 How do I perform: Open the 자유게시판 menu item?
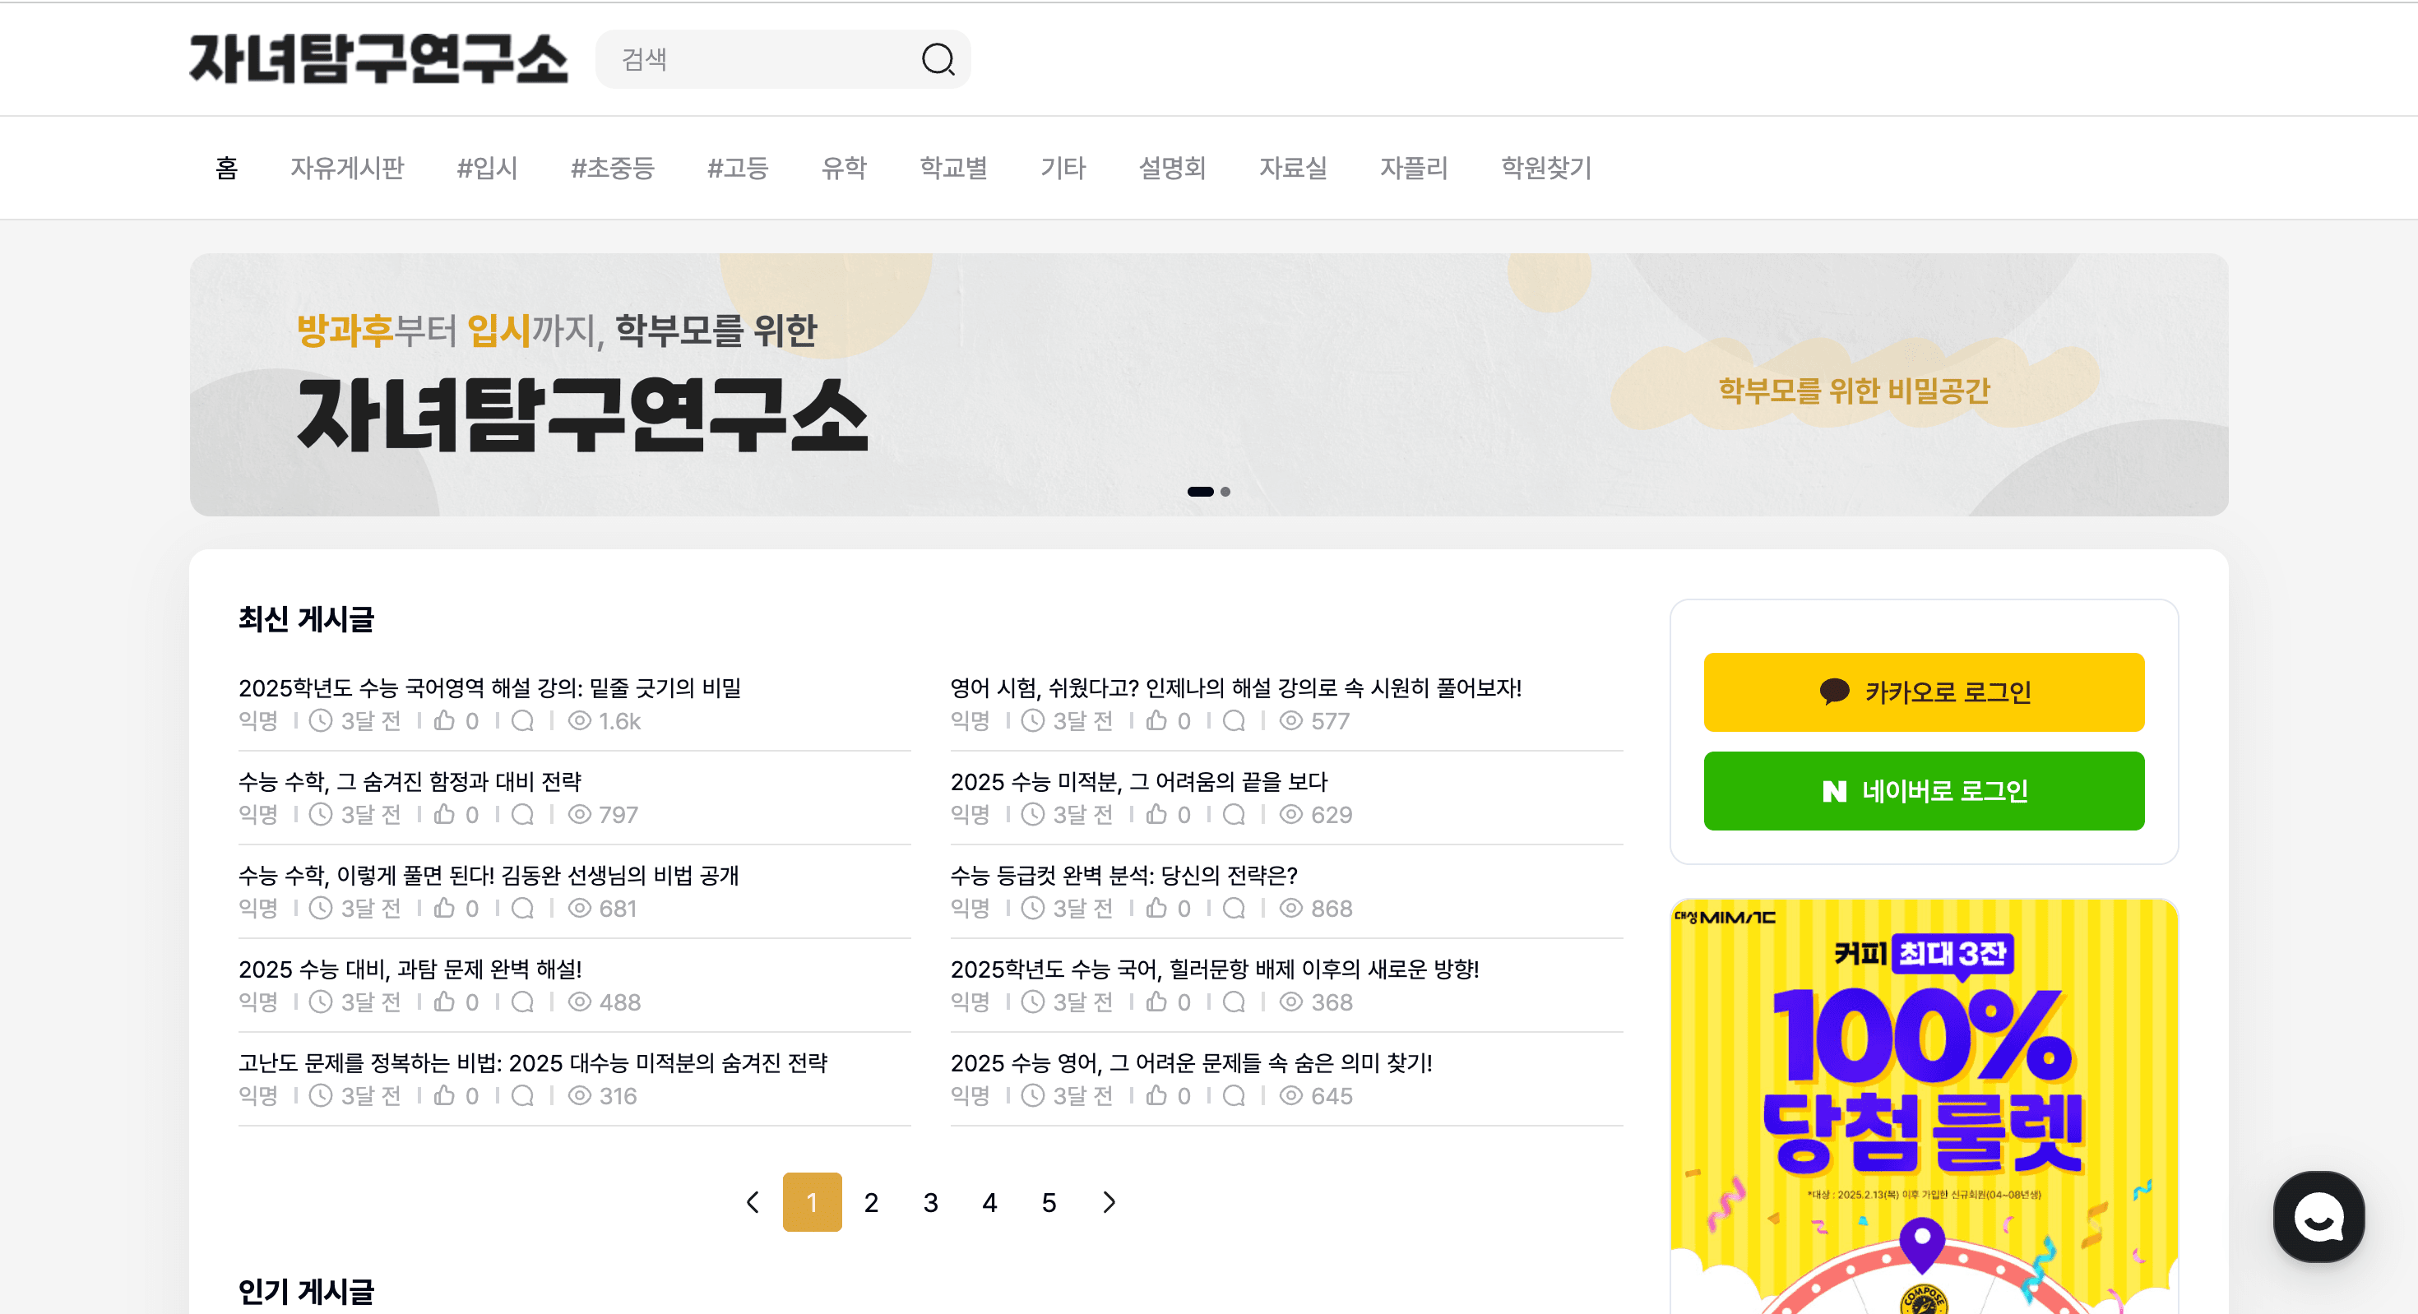click(346, 168)
